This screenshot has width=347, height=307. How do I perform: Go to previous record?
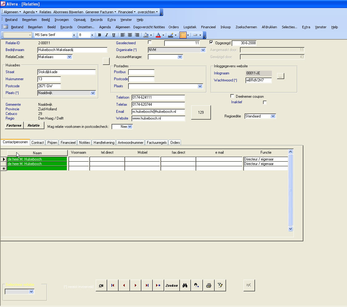pos(124,285)
